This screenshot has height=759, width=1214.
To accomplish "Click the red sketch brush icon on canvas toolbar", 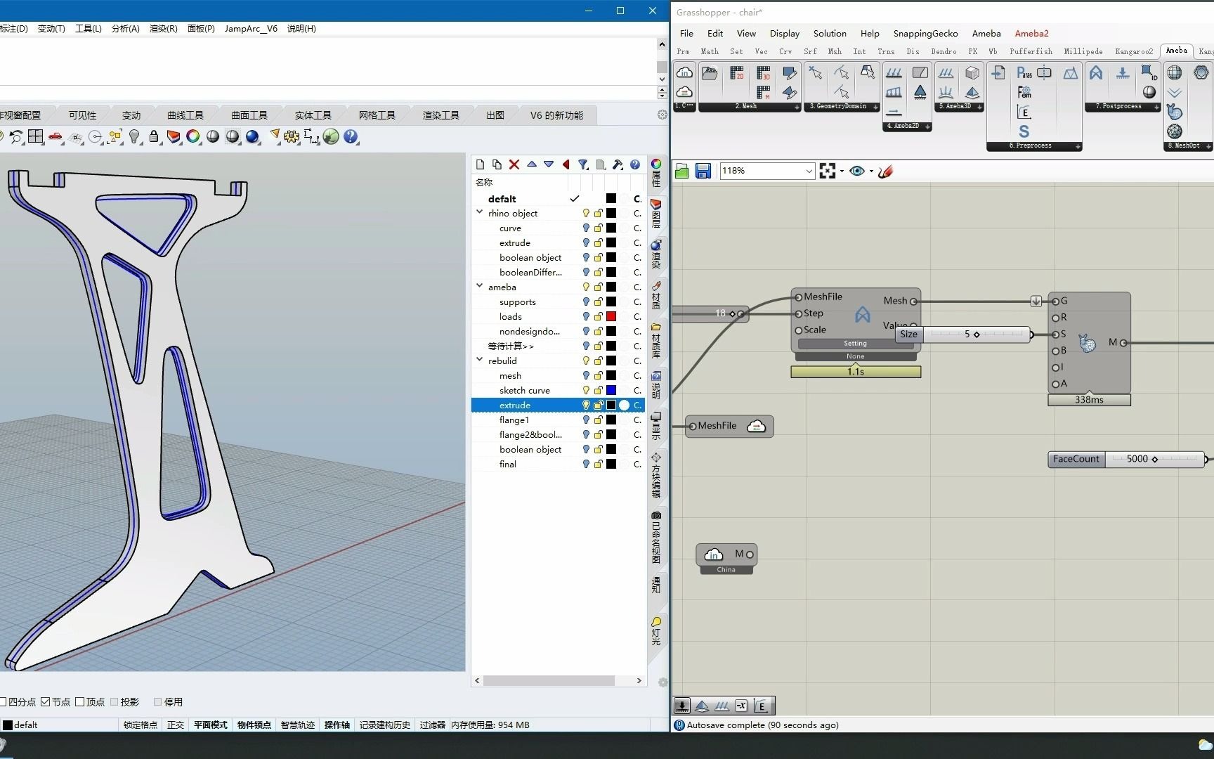I will [885, 171].
